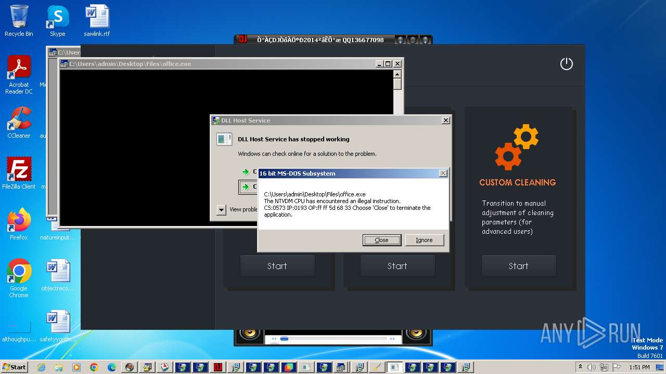
Task: Open the FileZilla Client shortcut
Action: (x=19, y=173)
